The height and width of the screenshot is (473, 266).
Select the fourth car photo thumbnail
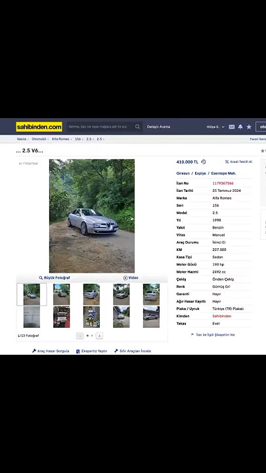point(122,294)
